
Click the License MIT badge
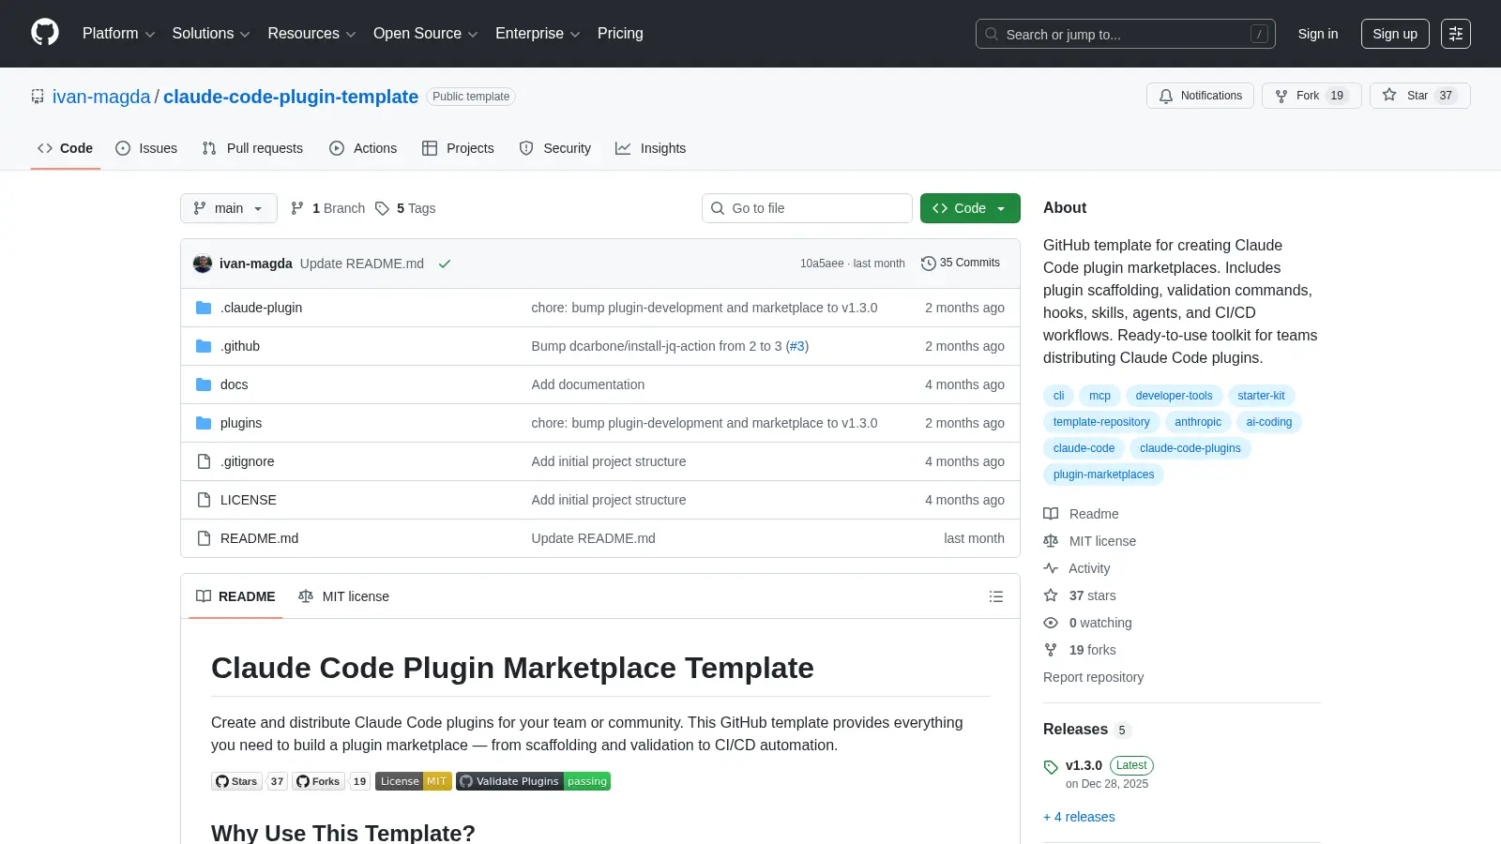click(414, 781)
